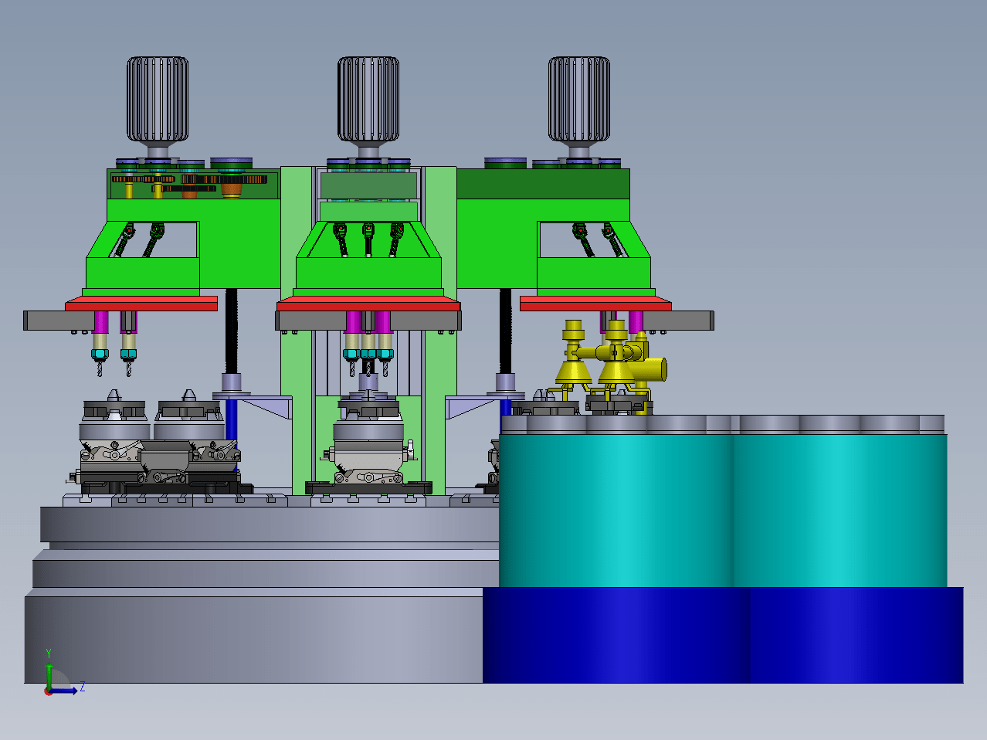Select the right teal cylindrical tank
The height and width of the screenshot is (740, 987).
coord(840,510)
